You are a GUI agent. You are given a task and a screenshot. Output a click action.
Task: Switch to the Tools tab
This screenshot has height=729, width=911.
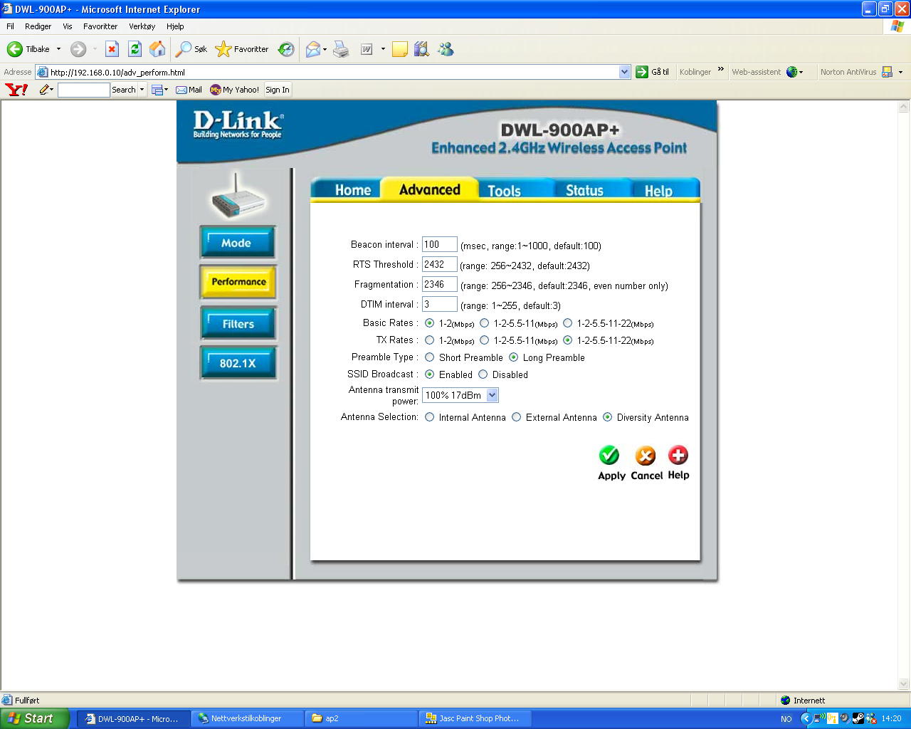click(505, 190)
